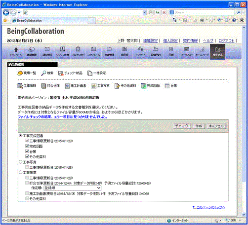The height and width of the screenshot is (225, 248).
Task: Select the 工事写真 radio button
Action: (x=21, y=162)
